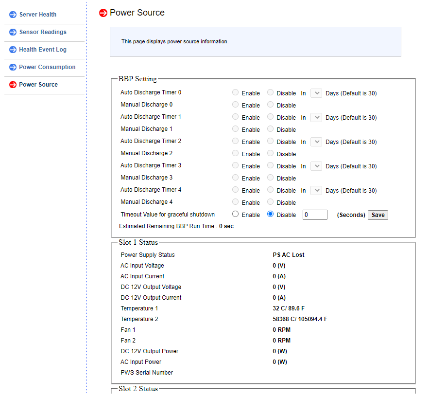The width and height of the screenshot is (446, 397).
Task: Enable Manual Discharge 1
Action: [x=235, y=129]
